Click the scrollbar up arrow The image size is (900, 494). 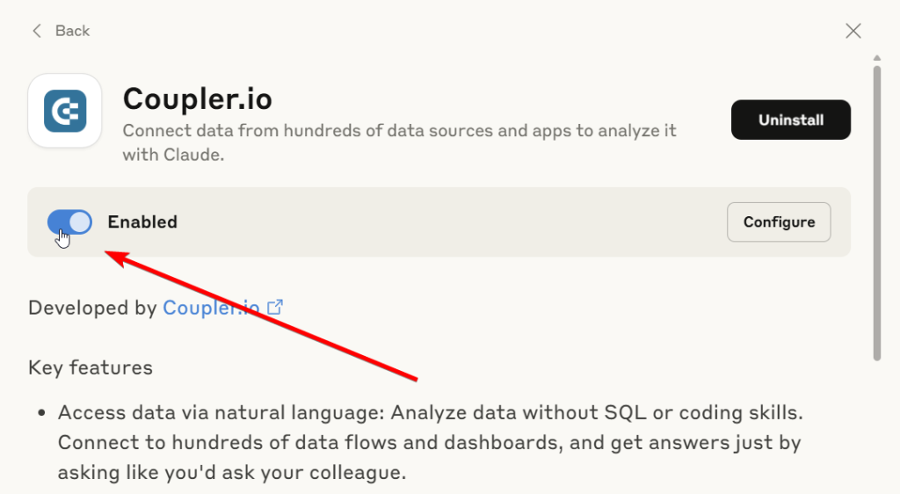(x=876, y=58)
